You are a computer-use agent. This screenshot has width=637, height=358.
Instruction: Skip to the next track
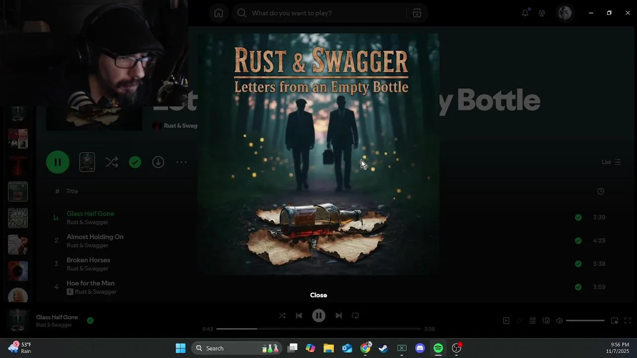(338, 316)
